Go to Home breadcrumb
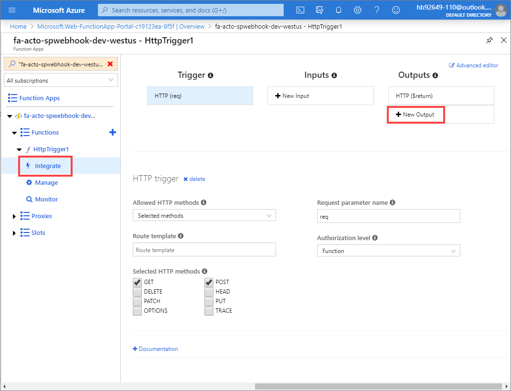The height and width of the screenshot is (391, 511). (18, 26)
